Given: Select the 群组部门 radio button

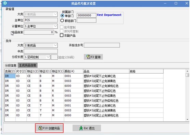Looking at the screenshot, I should (x=62, y=20).
